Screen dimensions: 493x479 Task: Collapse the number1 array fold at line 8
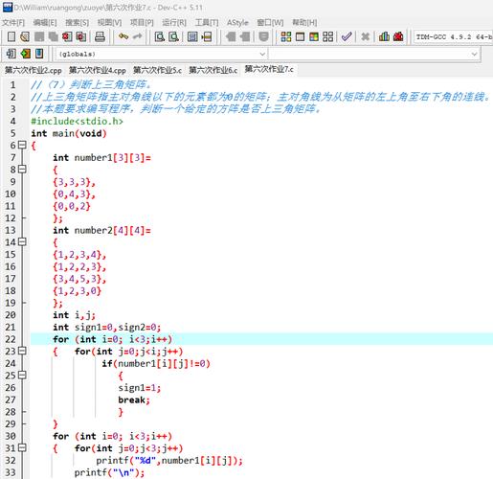click(x=22, y=170)
